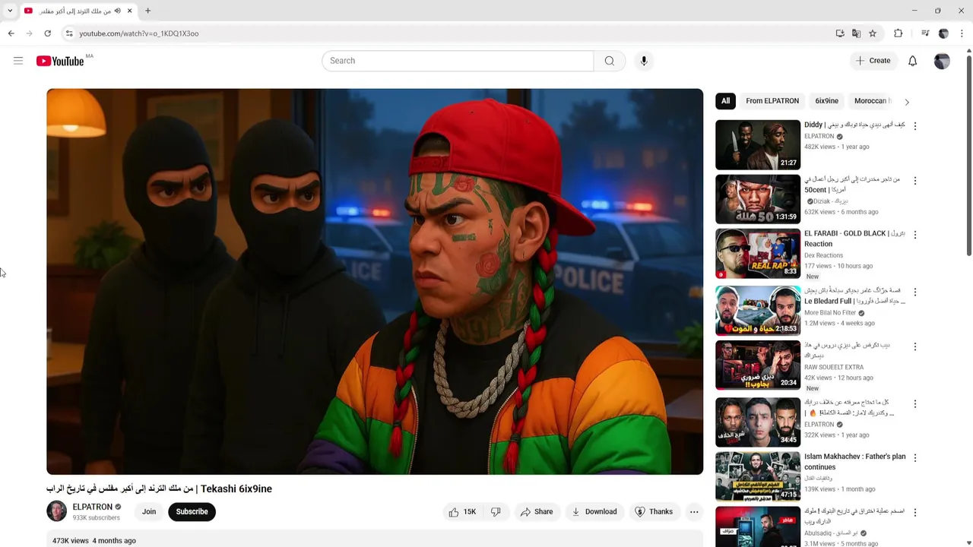Image resolution: width=973 pixels, height=547 pixels.
Task: Open the browser extensions puzzle icon
Action: (x=899, y=33)
